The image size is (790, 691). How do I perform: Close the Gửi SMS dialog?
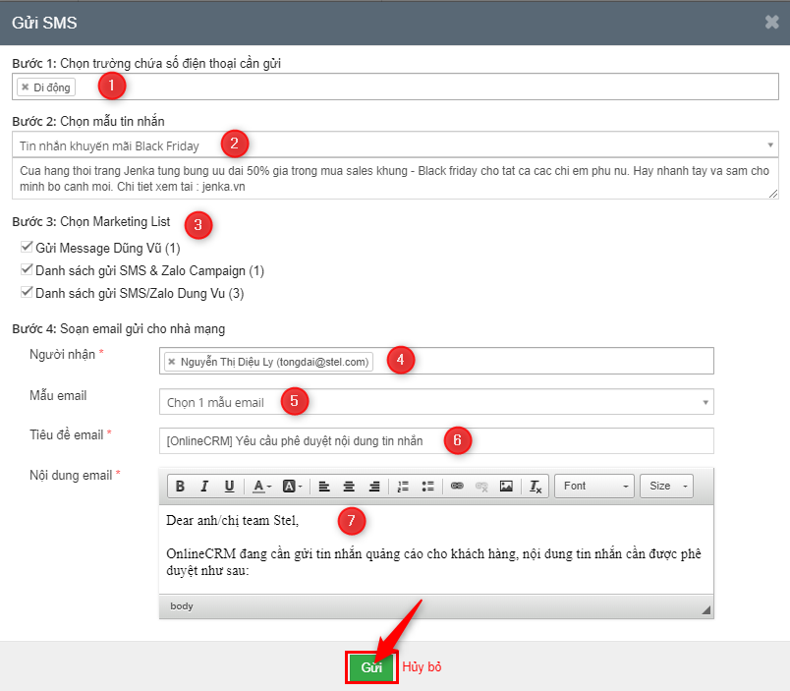click(772, 23)
